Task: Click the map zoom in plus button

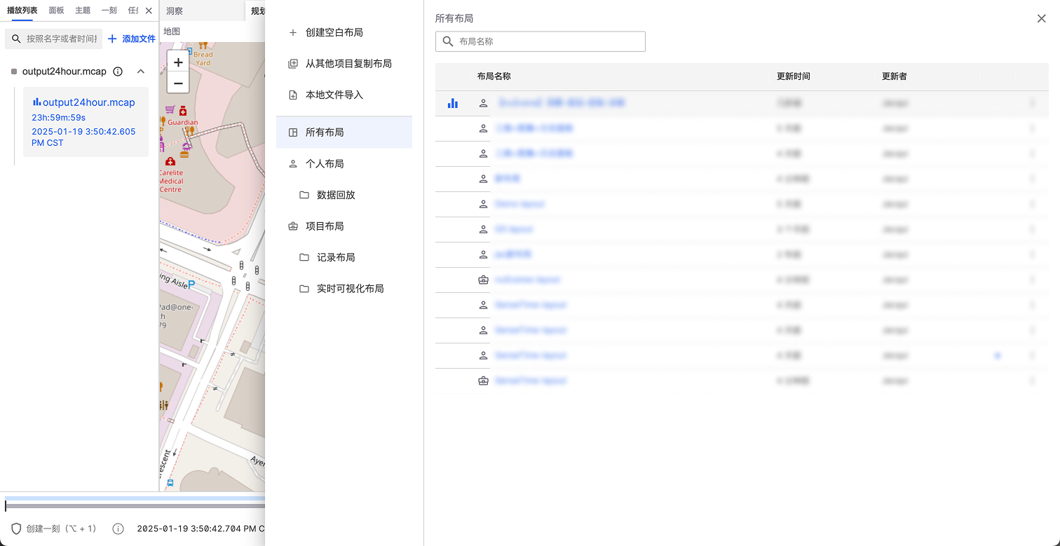Action: click(178, 62)
